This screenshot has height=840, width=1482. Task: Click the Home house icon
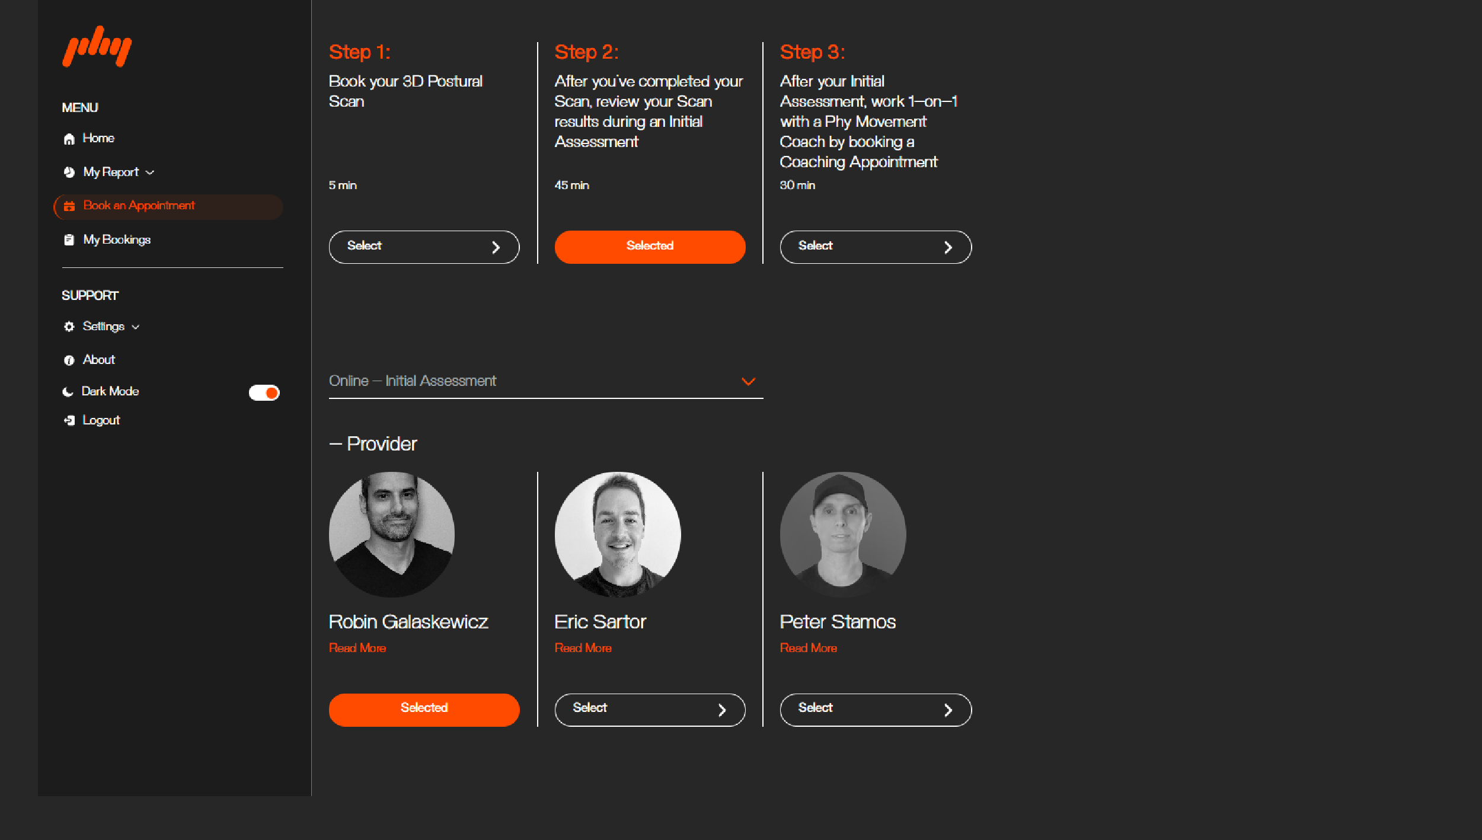(69, 139)
